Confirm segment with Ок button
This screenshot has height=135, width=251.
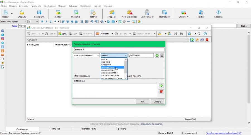click(143, 101)
